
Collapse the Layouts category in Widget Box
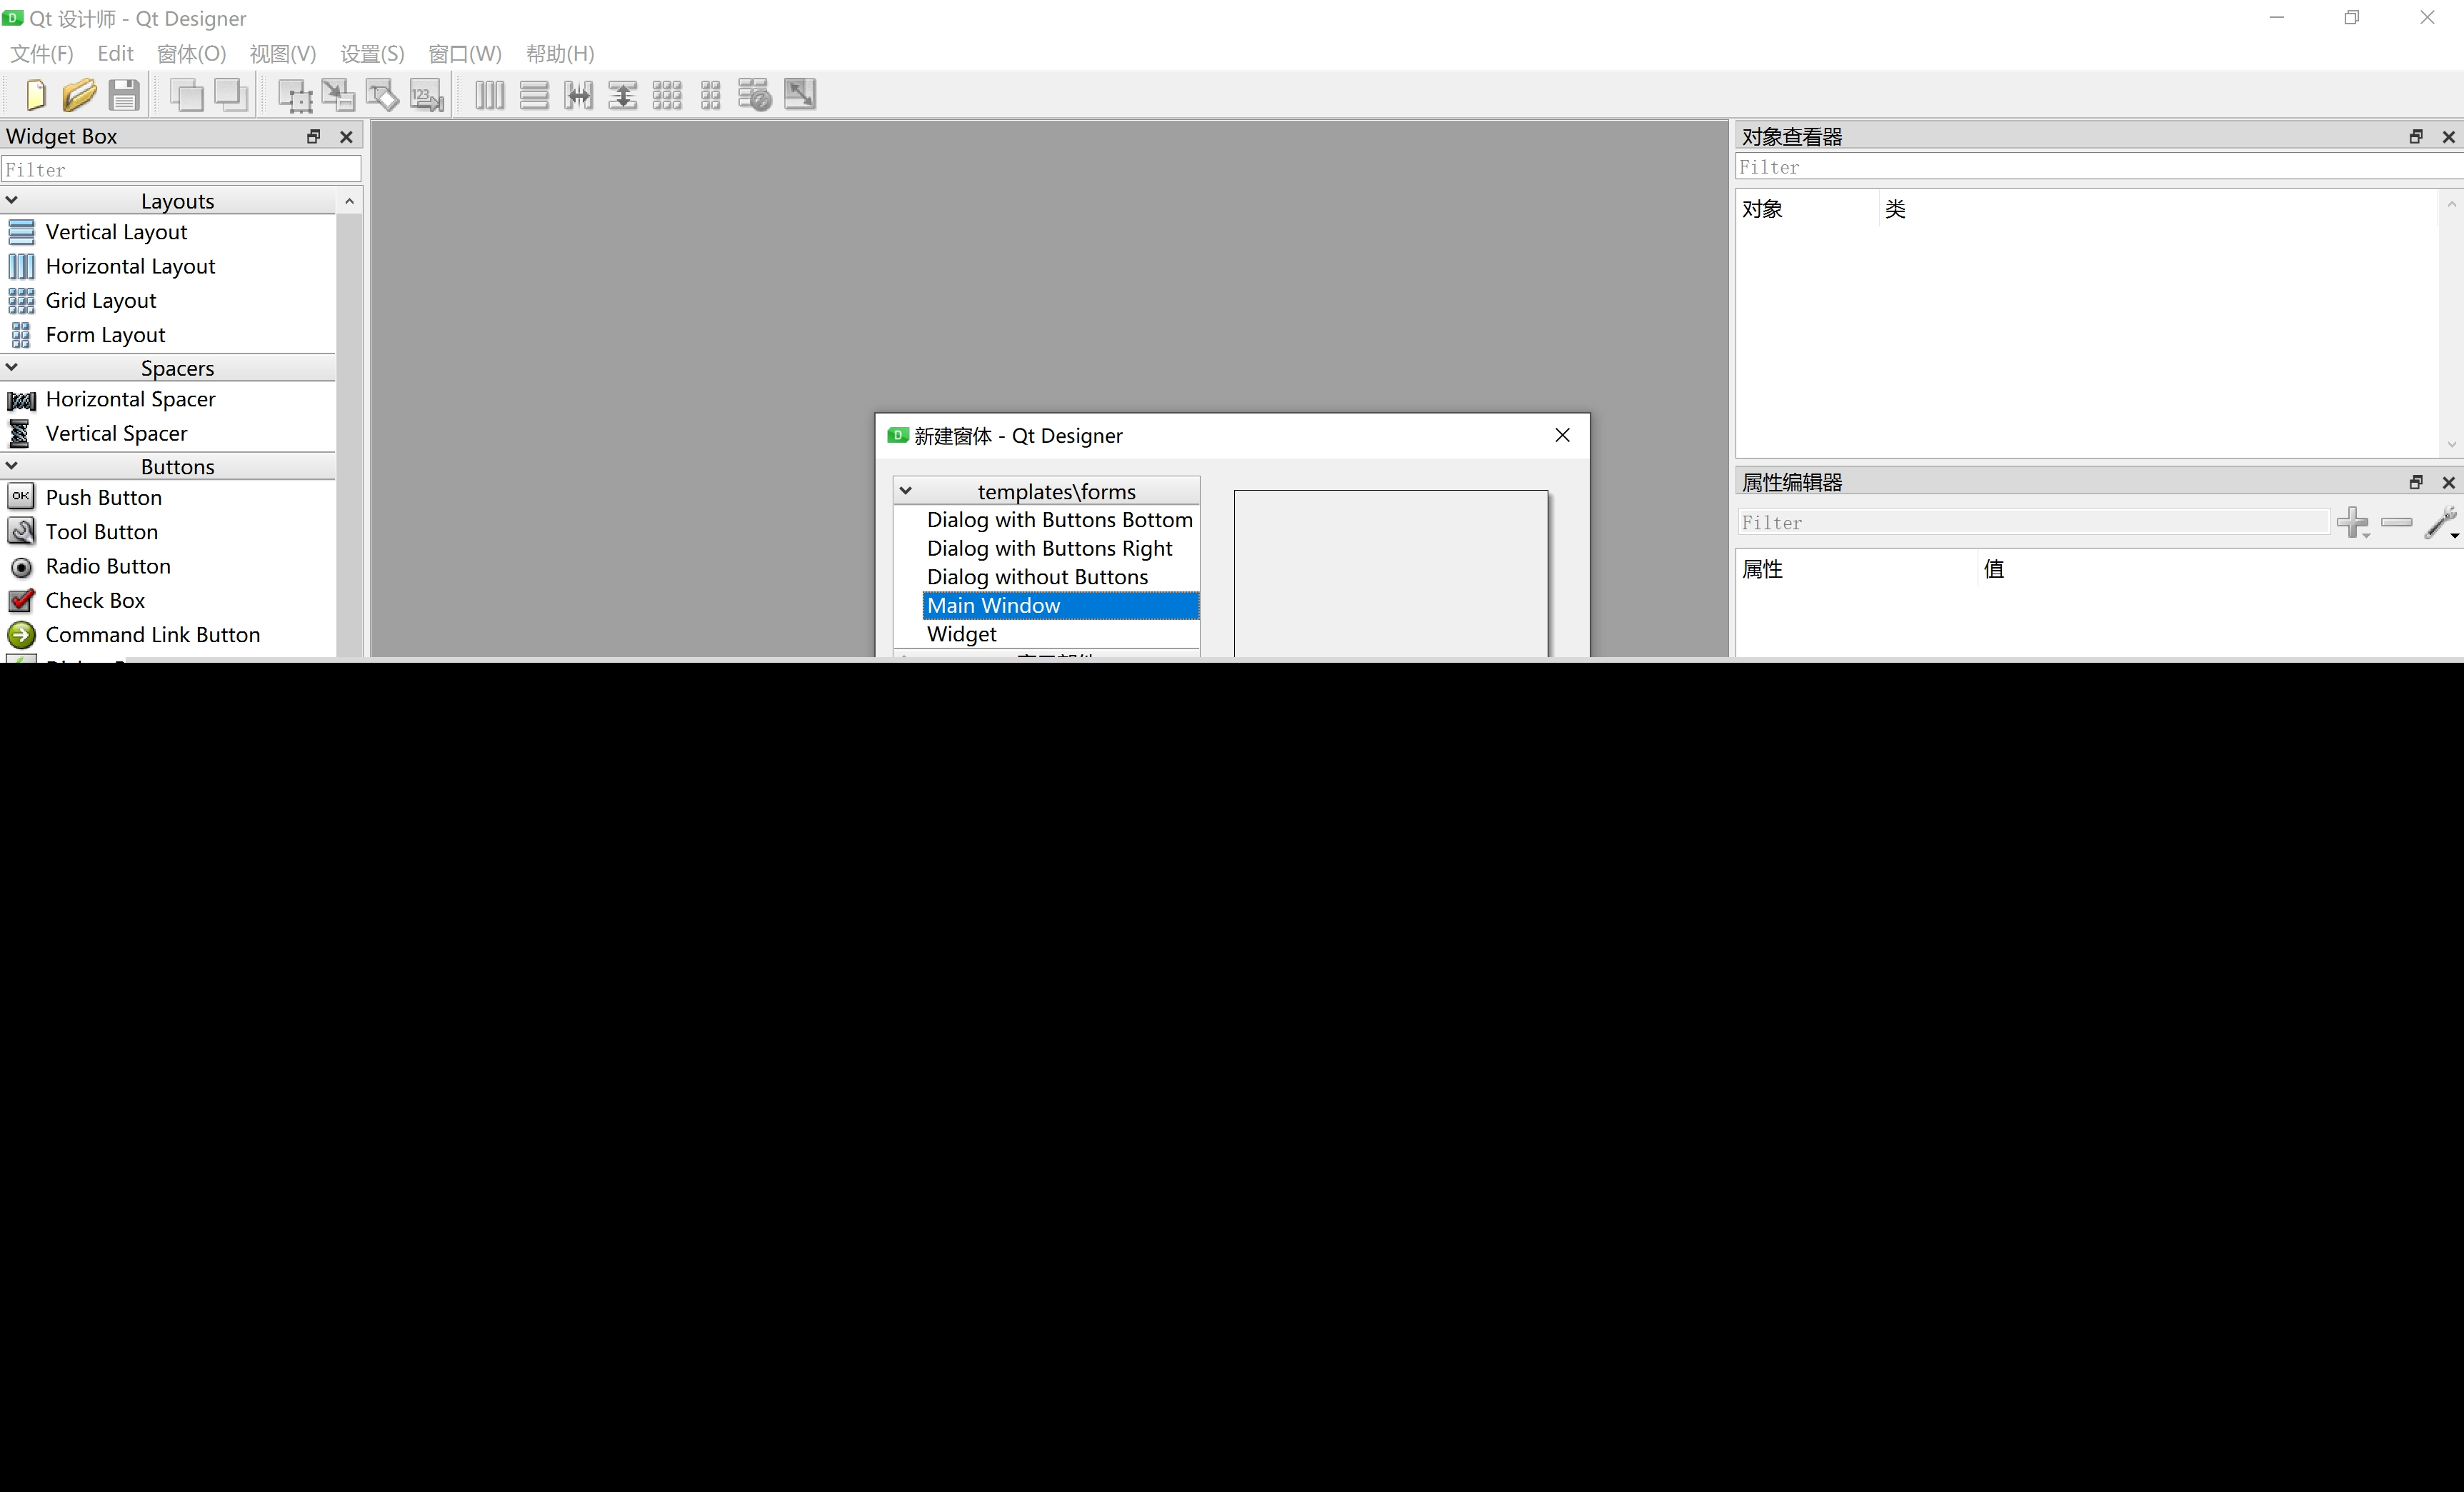(12, 201)
